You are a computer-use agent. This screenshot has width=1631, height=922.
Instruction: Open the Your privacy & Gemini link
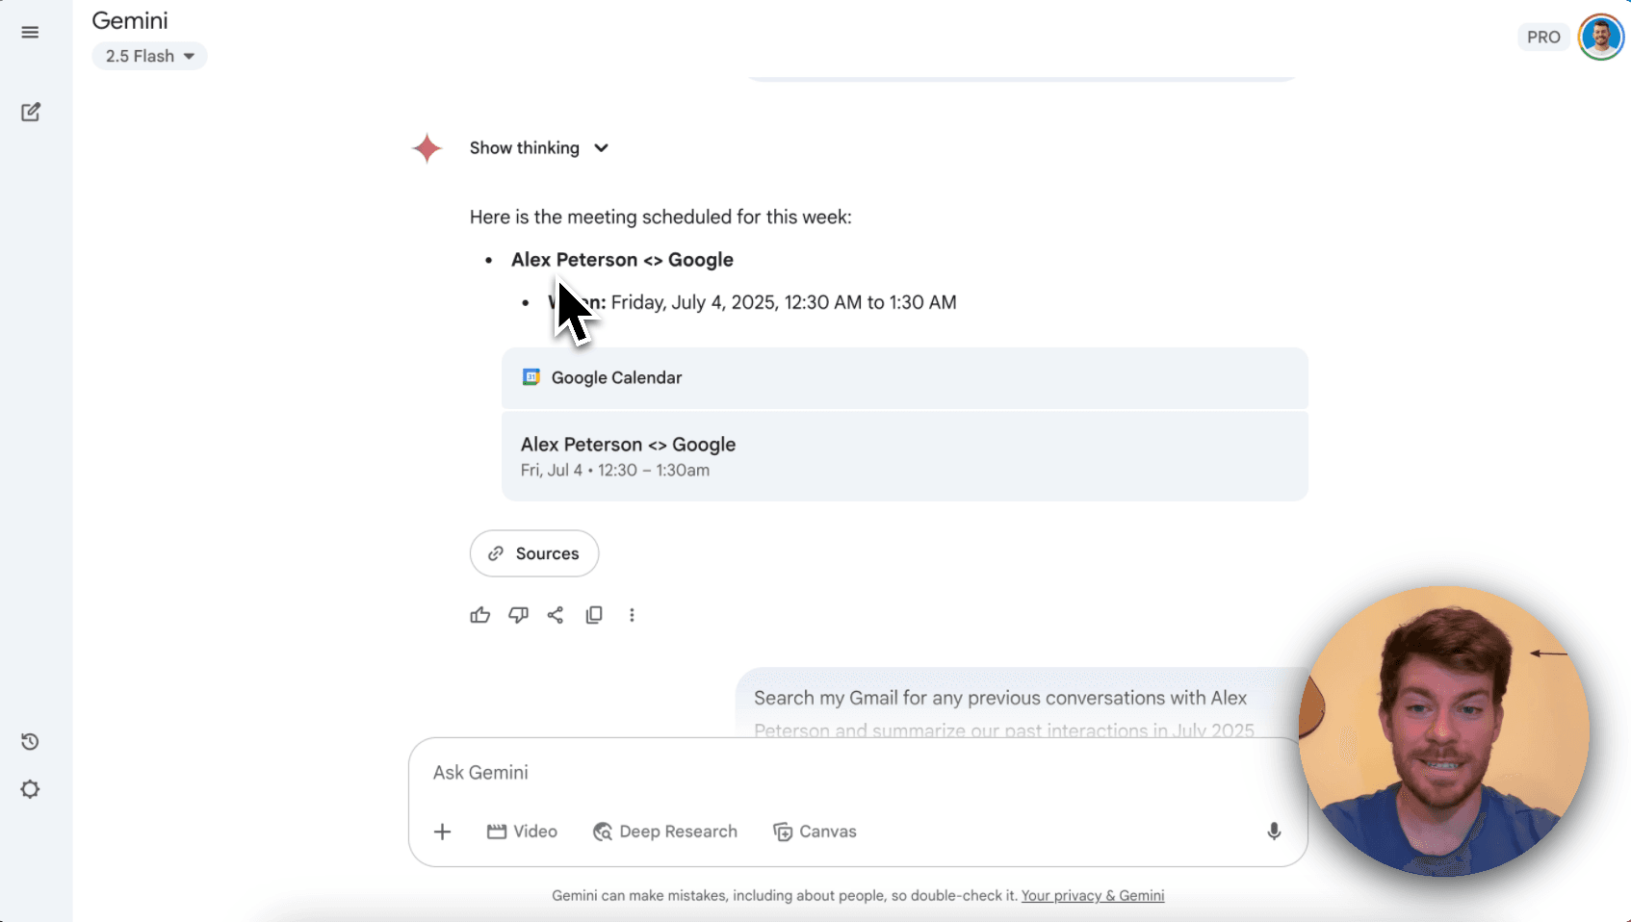point(1093,896)
